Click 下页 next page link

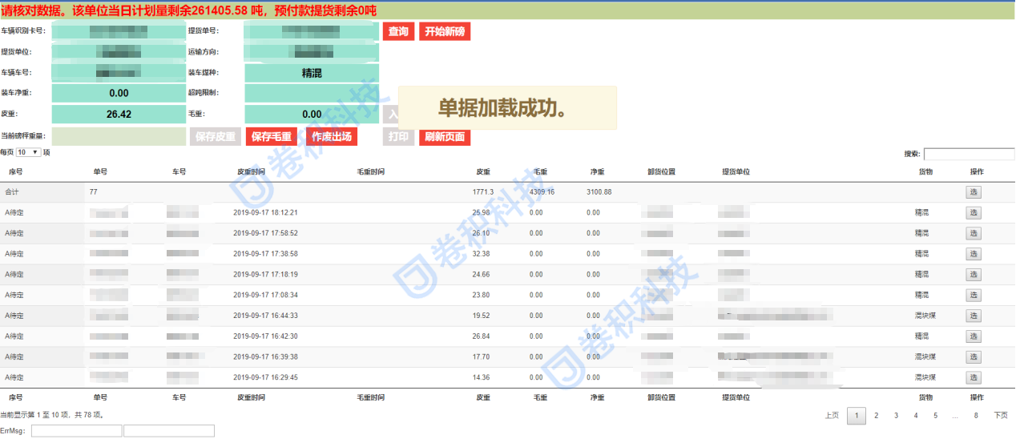point(1000,415)
